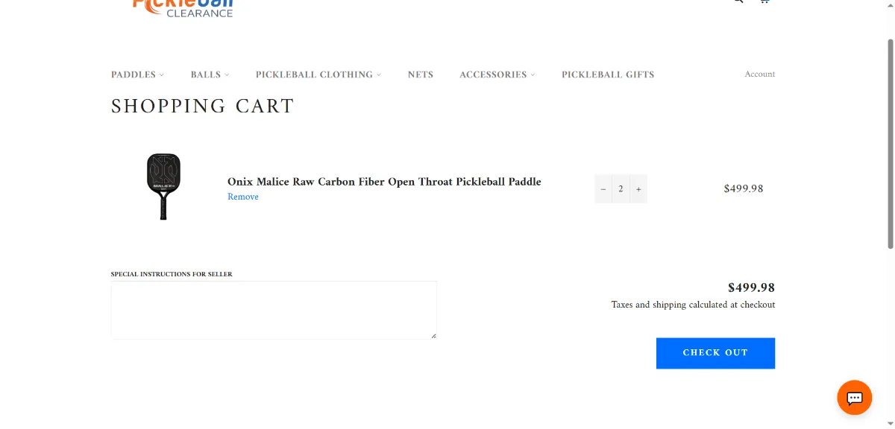Click the Onix Malice paddle thumbnail
The image size is (895, 429).
[163, 186]
